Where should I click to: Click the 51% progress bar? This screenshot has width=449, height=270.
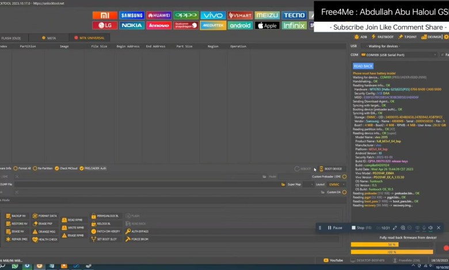tap(392, 245)
